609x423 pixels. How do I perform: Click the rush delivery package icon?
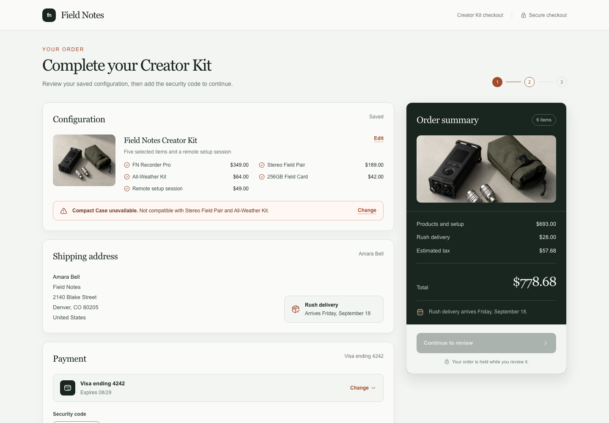296,309
